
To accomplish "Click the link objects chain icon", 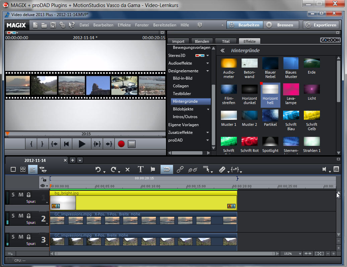I will [x=180, y=170].
